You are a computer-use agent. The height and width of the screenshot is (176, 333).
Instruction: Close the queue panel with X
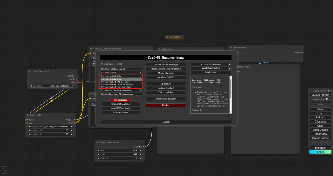(331, 90)
